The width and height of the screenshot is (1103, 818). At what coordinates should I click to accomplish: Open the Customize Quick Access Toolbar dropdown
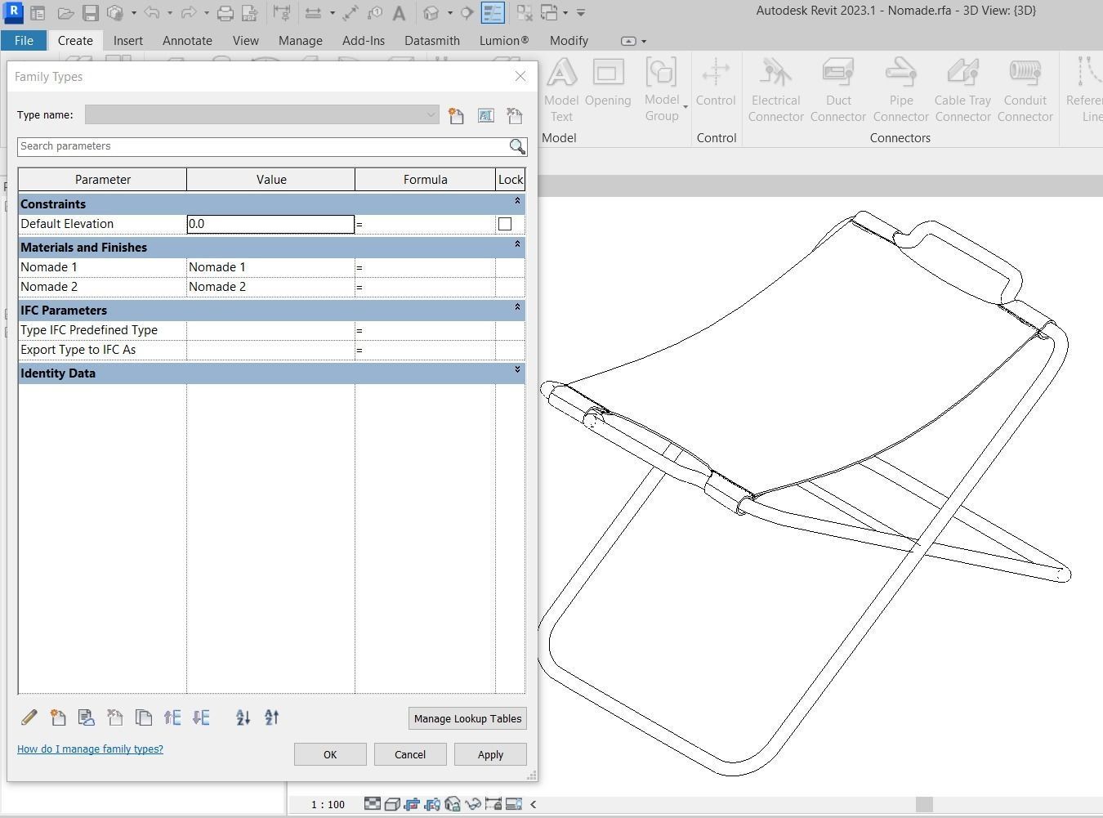point(581,13)
